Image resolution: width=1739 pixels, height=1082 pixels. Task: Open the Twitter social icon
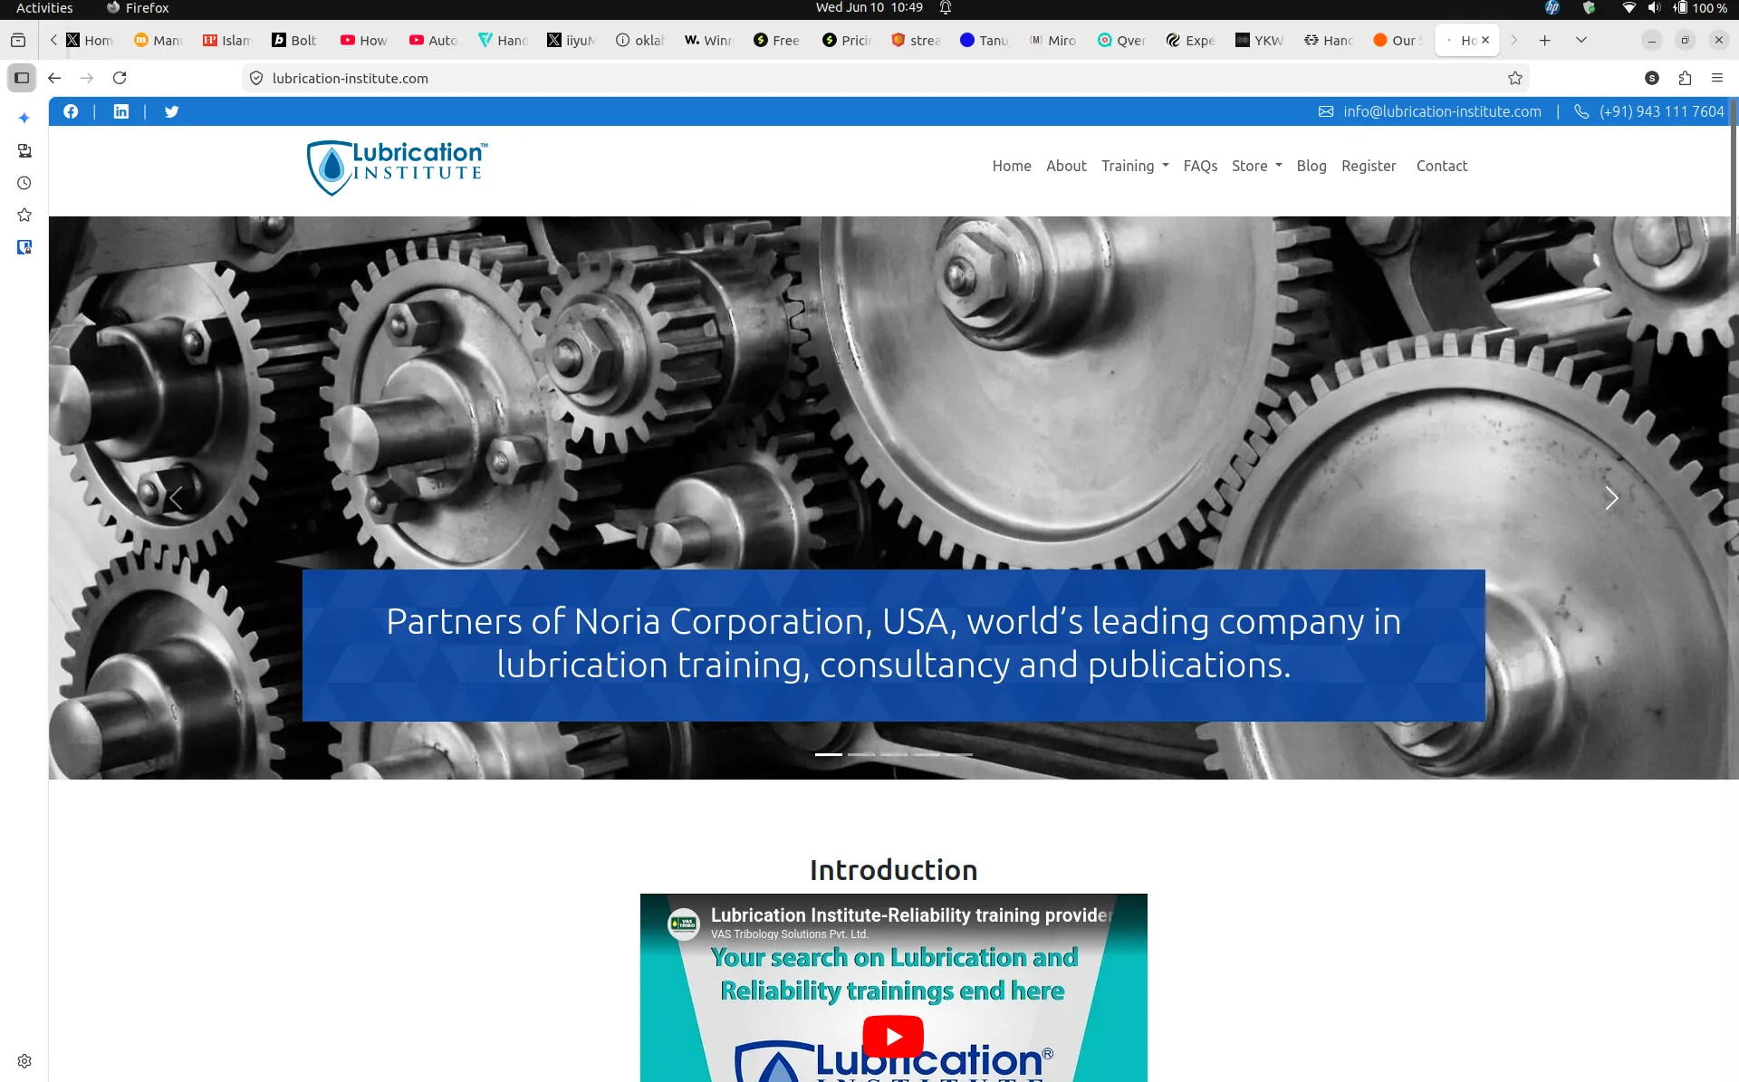(x=172, y=111)
